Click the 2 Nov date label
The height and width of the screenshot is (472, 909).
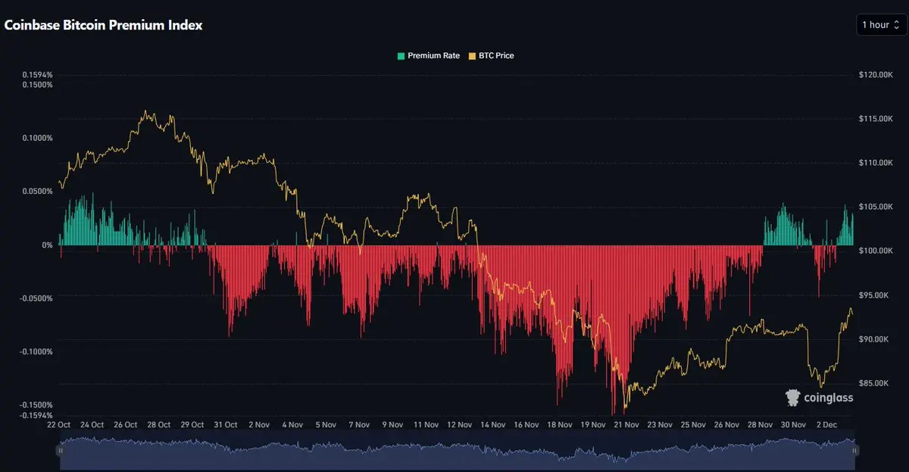[x=259, y=425]
